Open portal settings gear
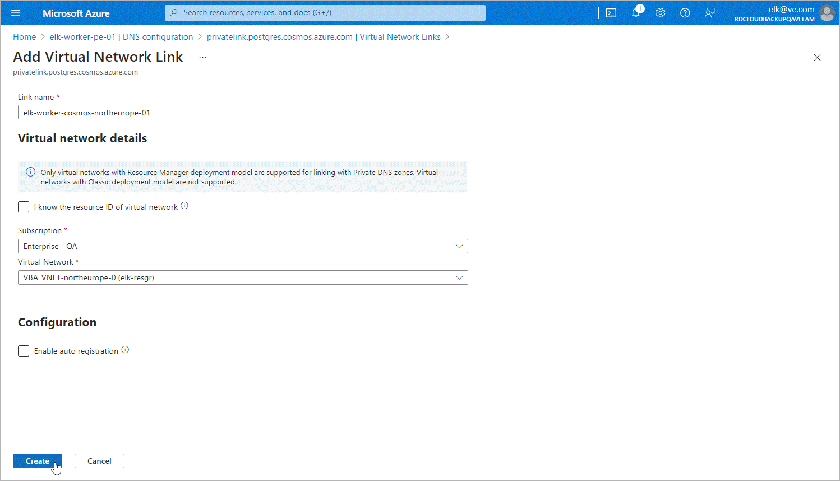 [x=661, y=13]
